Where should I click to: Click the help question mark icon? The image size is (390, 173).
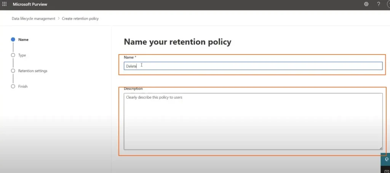379,4
